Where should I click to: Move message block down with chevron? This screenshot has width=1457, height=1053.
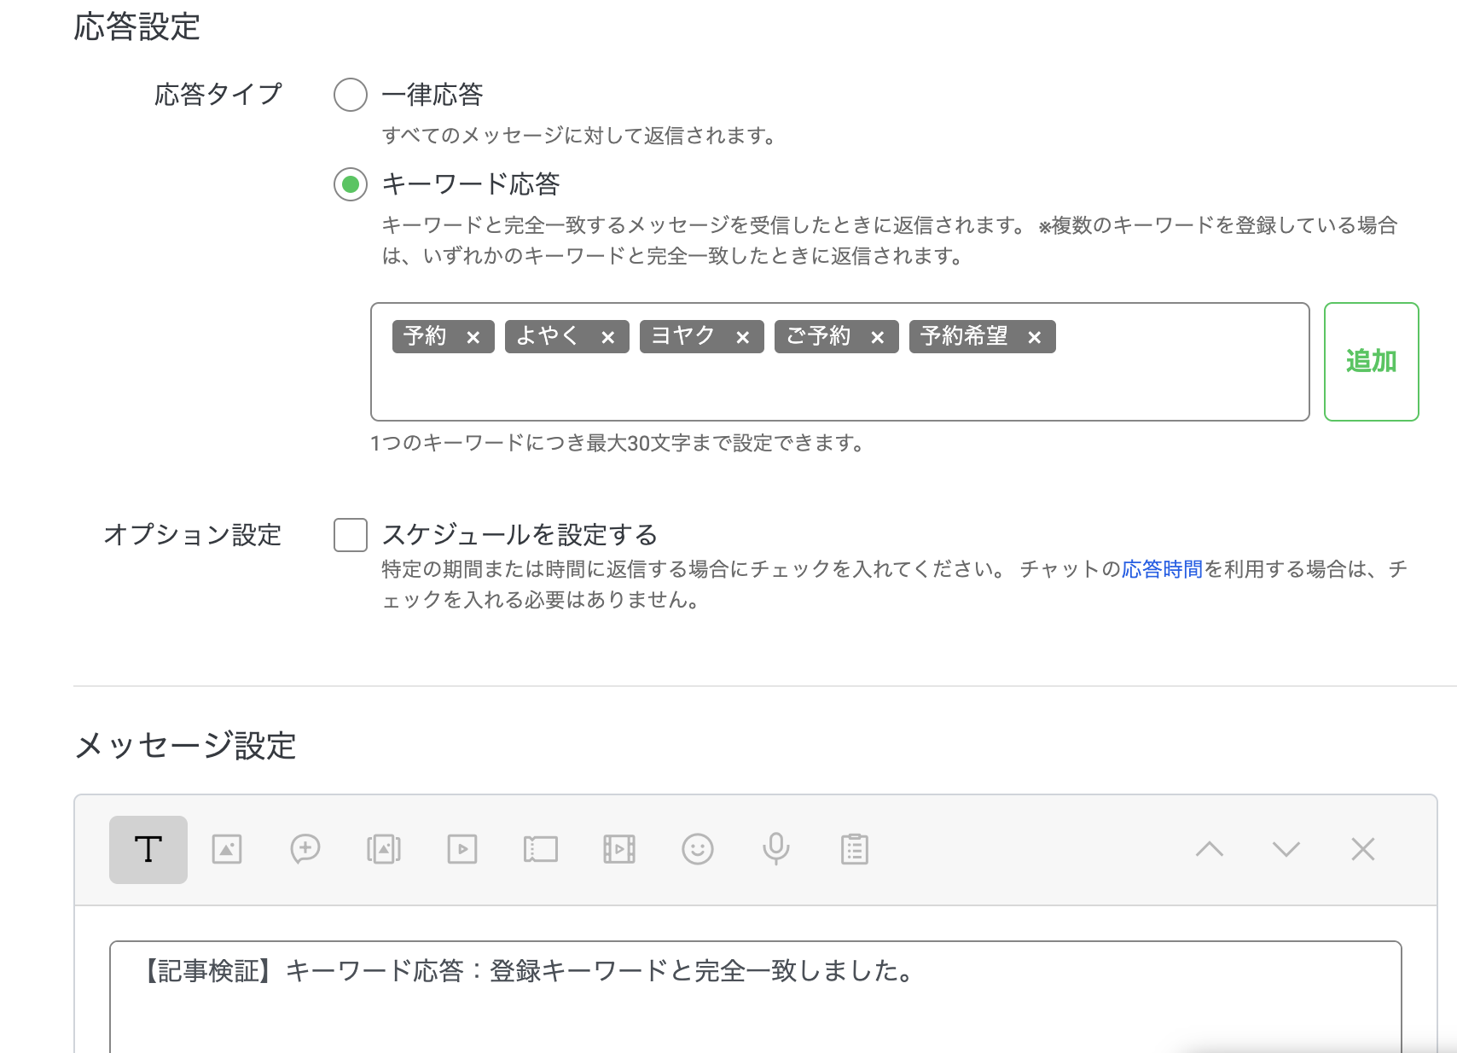click(1286, 848)
